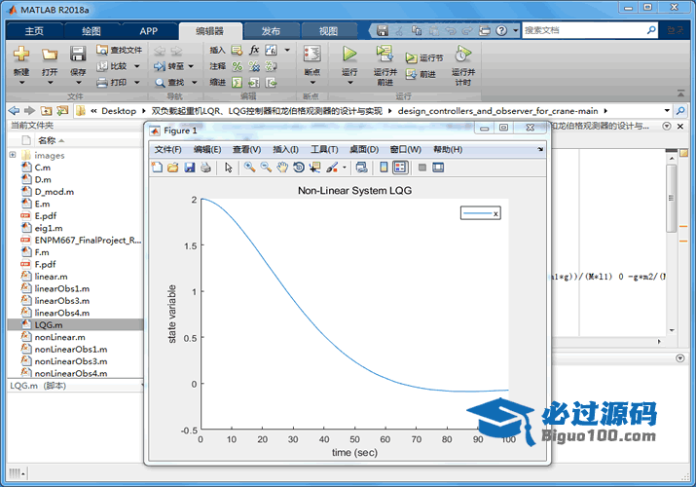Toggle the Insert Legend icon
The height and width of the screenshot is (487, 696).
(x=400, y=168)
